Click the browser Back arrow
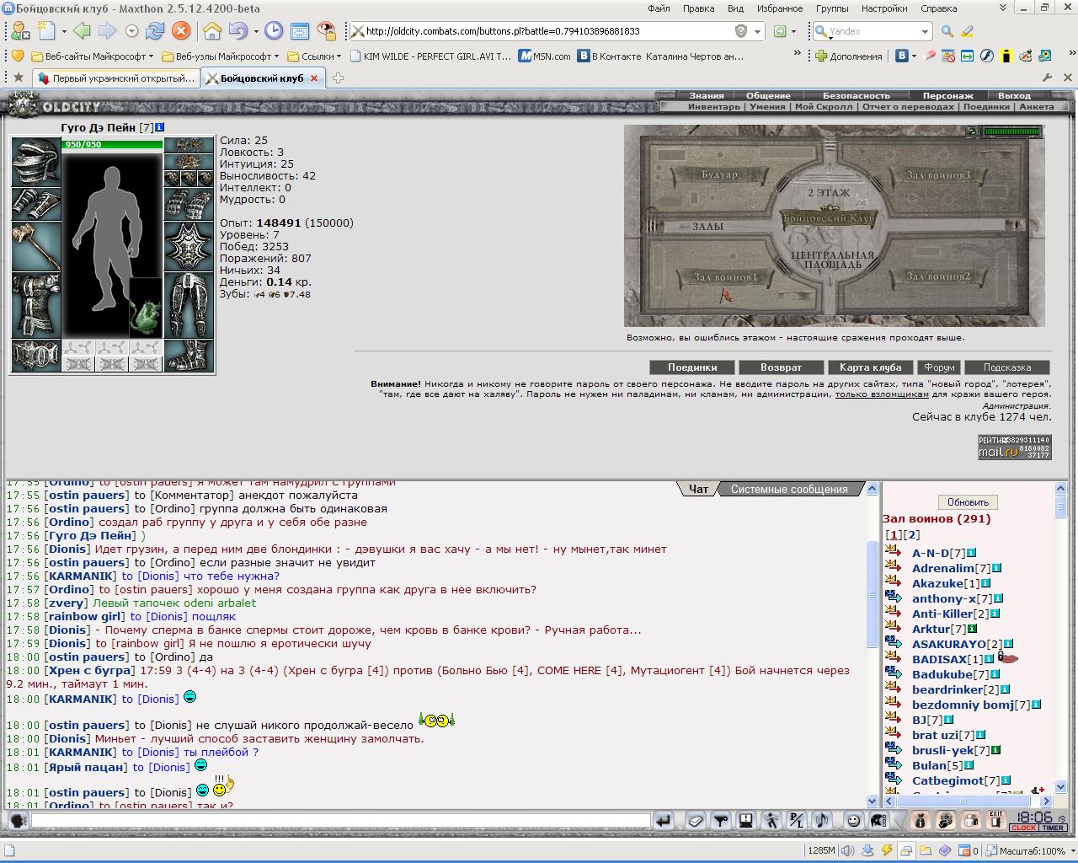 coord(82,31)
